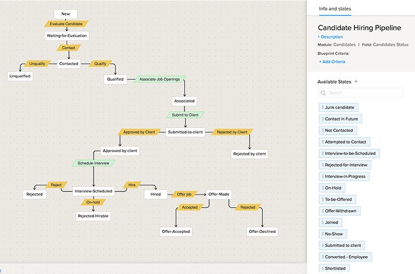Select the Interview-Scheduled state node
Viewport: 415px width, 274px height.
(94, 191)
